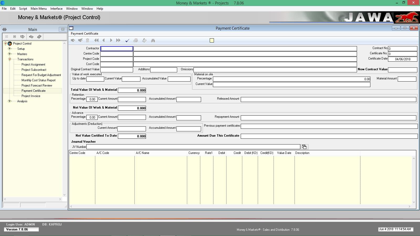
Task: Open Monthly Cost Status Report
Action: click(x=38, y=80)
